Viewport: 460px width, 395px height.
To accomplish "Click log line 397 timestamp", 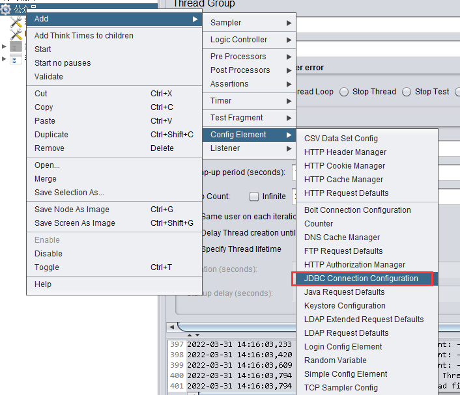I will pos(239,344).
